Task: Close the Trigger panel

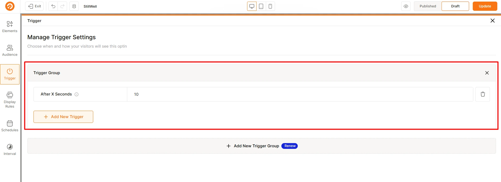Action: click(x=493, y=21)
